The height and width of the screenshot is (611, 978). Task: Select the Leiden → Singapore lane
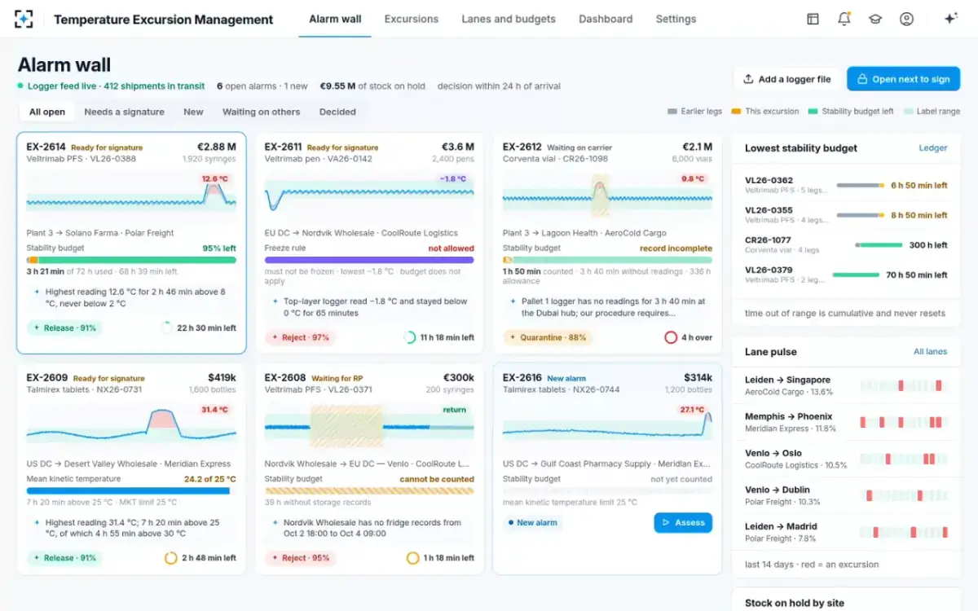point(846,385)
